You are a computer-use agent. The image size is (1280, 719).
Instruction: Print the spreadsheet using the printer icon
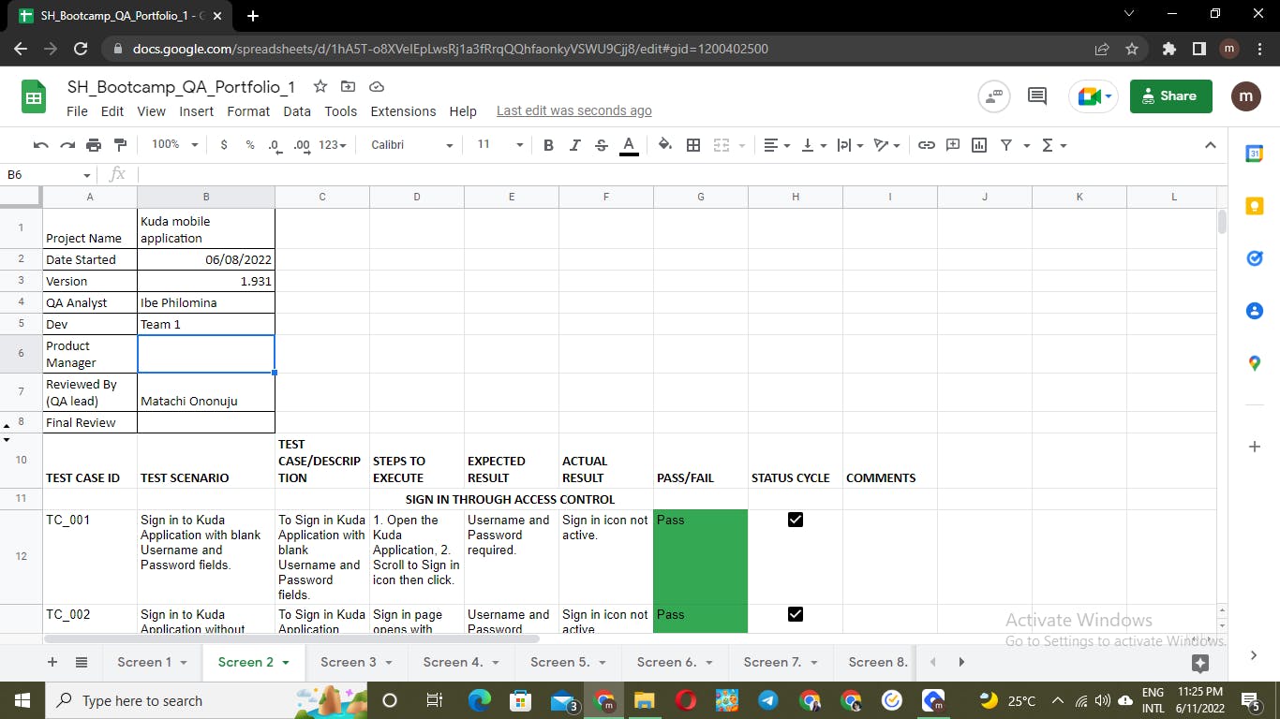coord(94,145)
